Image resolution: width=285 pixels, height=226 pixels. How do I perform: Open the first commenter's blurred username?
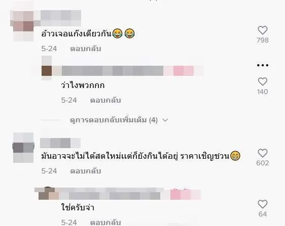[61, 18]
